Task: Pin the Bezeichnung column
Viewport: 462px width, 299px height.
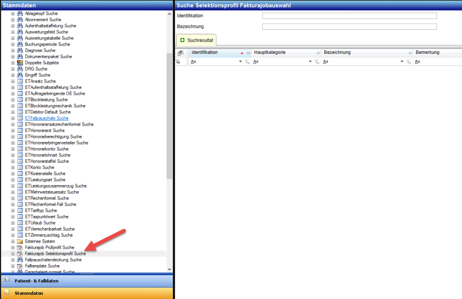Action: (410, 53)
